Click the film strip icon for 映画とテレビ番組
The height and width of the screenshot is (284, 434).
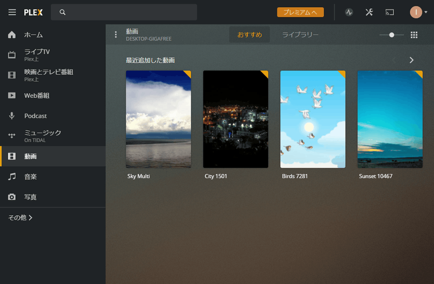[x=12, y=75]
